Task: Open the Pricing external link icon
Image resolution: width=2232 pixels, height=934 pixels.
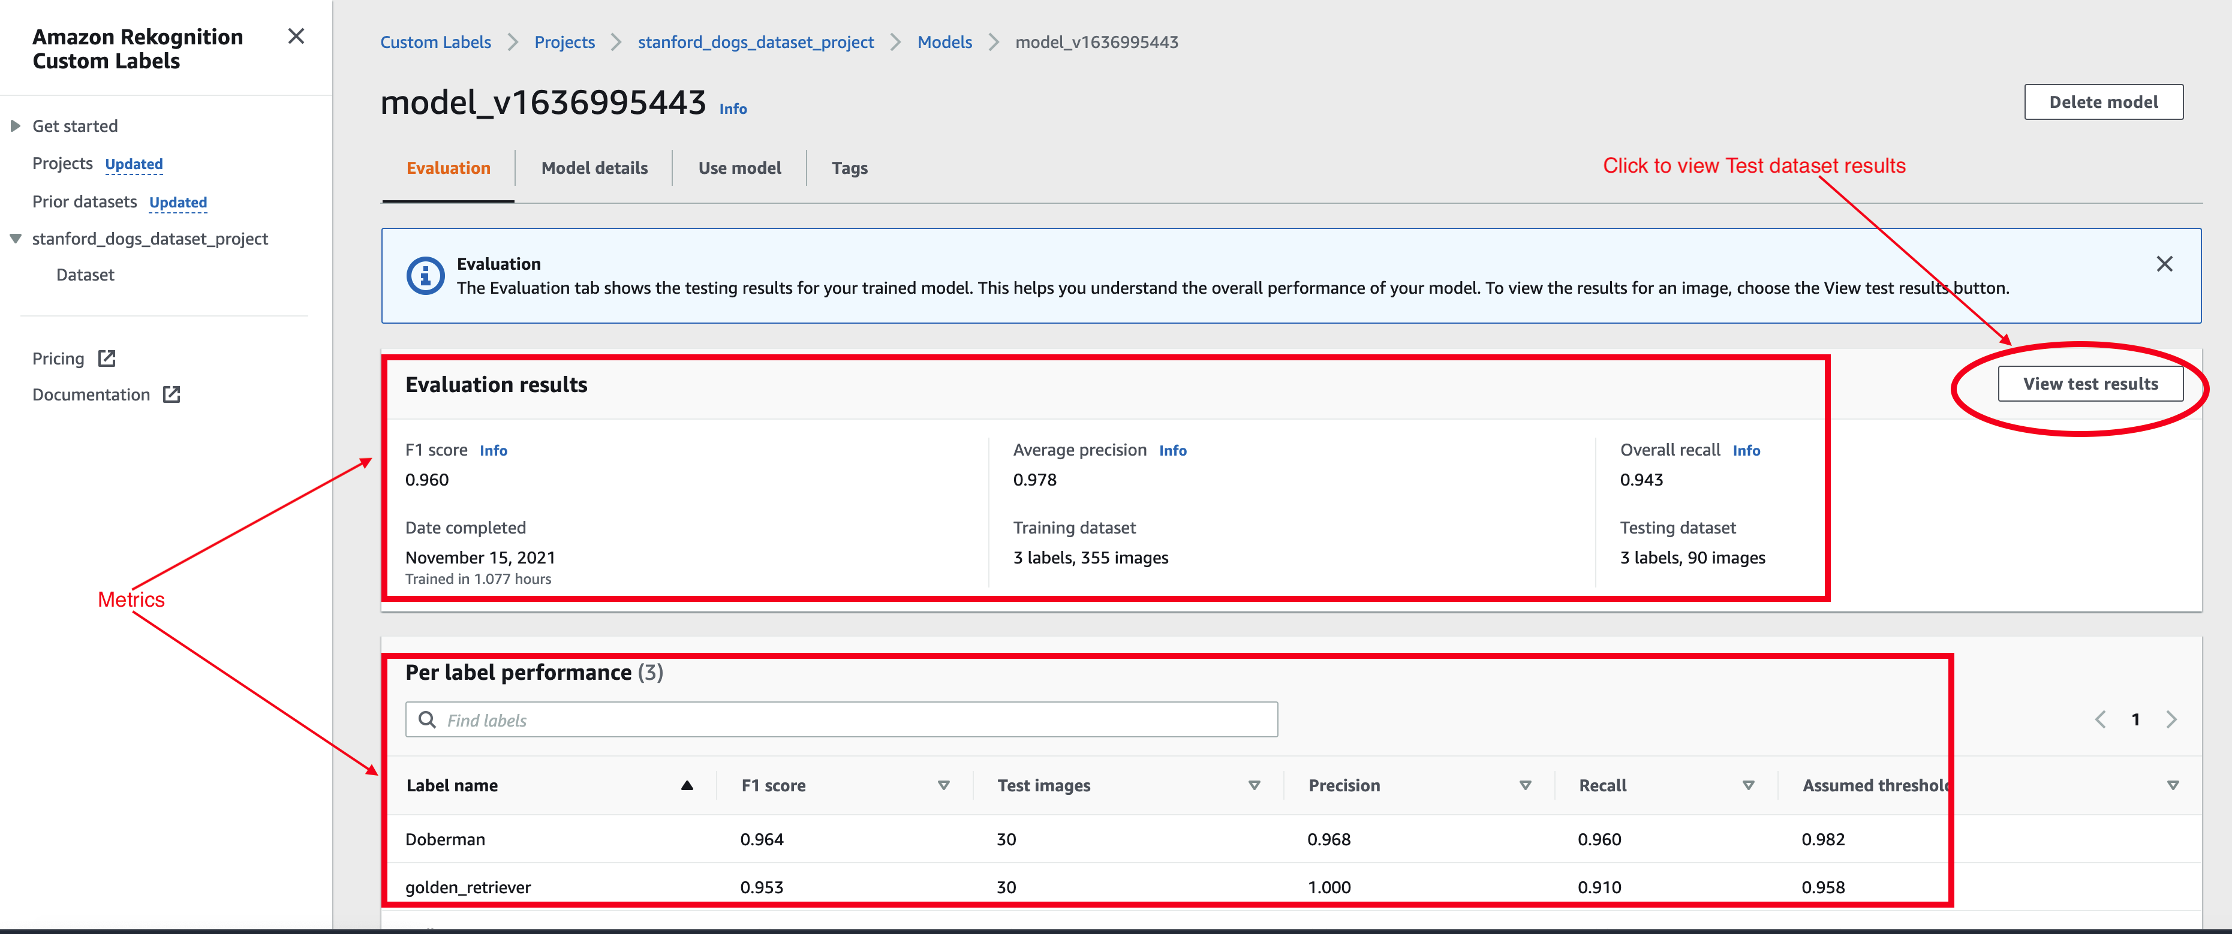Action: (x=107, y=358)
